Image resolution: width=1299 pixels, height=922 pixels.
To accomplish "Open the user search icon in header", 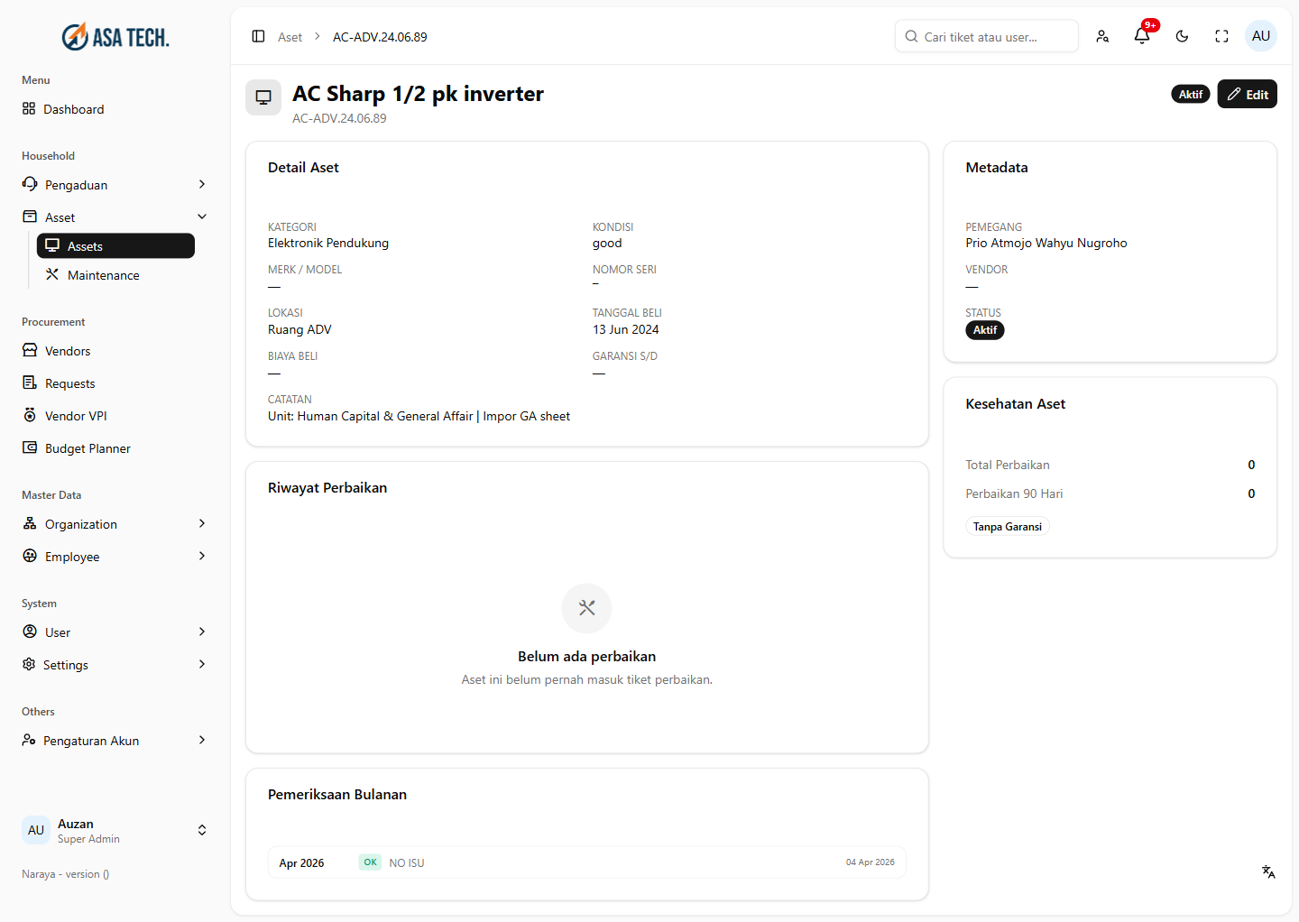I will pyautogui.click(x=1102, y=36).
